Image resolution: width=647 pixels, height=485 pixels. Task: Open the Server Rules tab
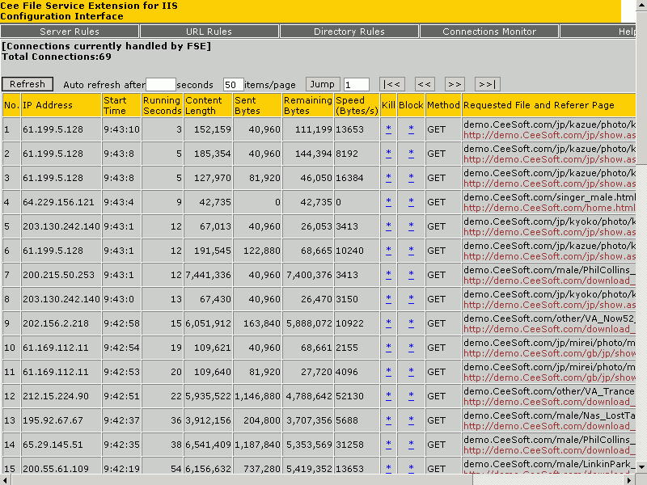(70, 32)
